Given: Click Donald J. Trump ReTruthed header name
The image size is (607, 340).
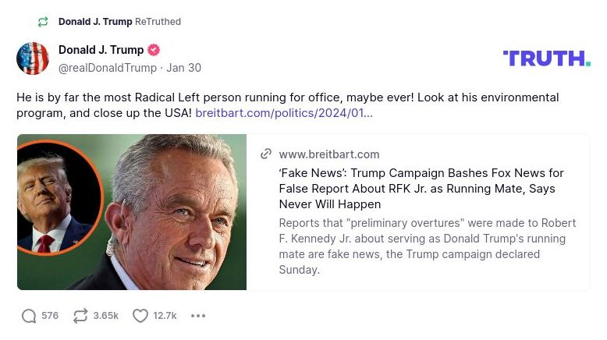Looking at the screenshot, I should (95, 22).
